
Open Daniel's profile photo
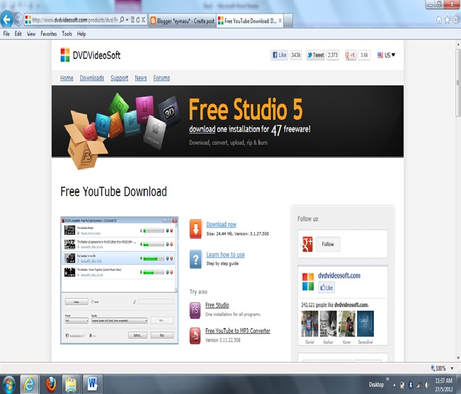(x=309, y=324)
